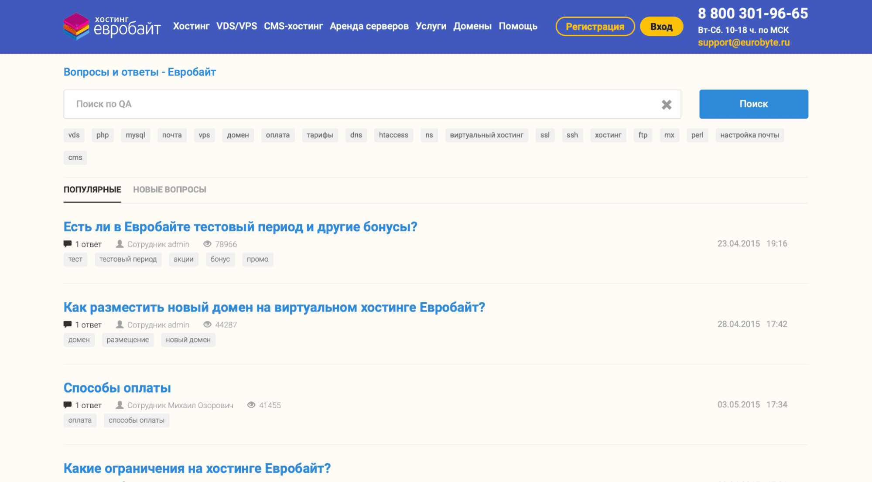
Task: Click the Eurobyte logo in the header
Action: (112, 26)
